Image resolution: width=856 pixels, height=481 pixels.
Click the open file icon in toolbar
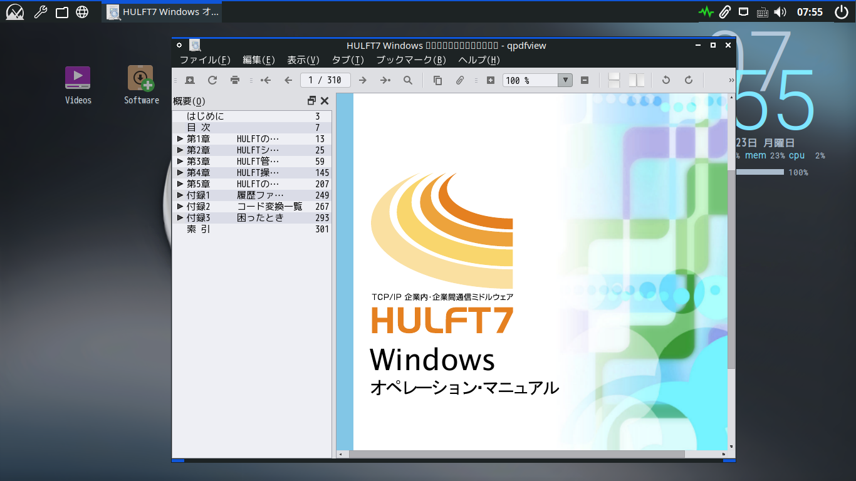point(190,80)
